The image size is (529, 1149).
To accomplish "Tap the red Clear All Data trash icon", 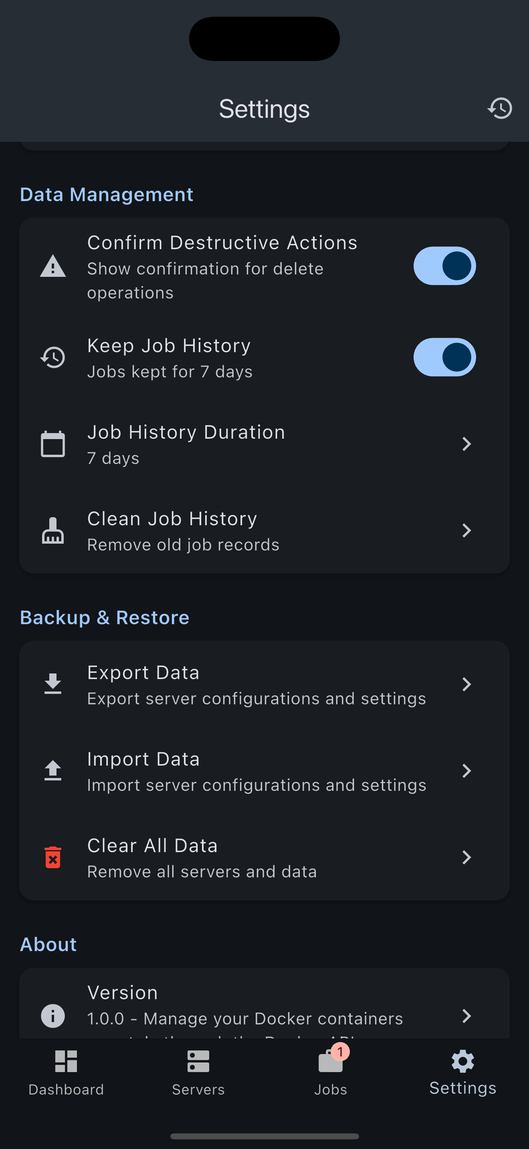I will tap(52, 857).
